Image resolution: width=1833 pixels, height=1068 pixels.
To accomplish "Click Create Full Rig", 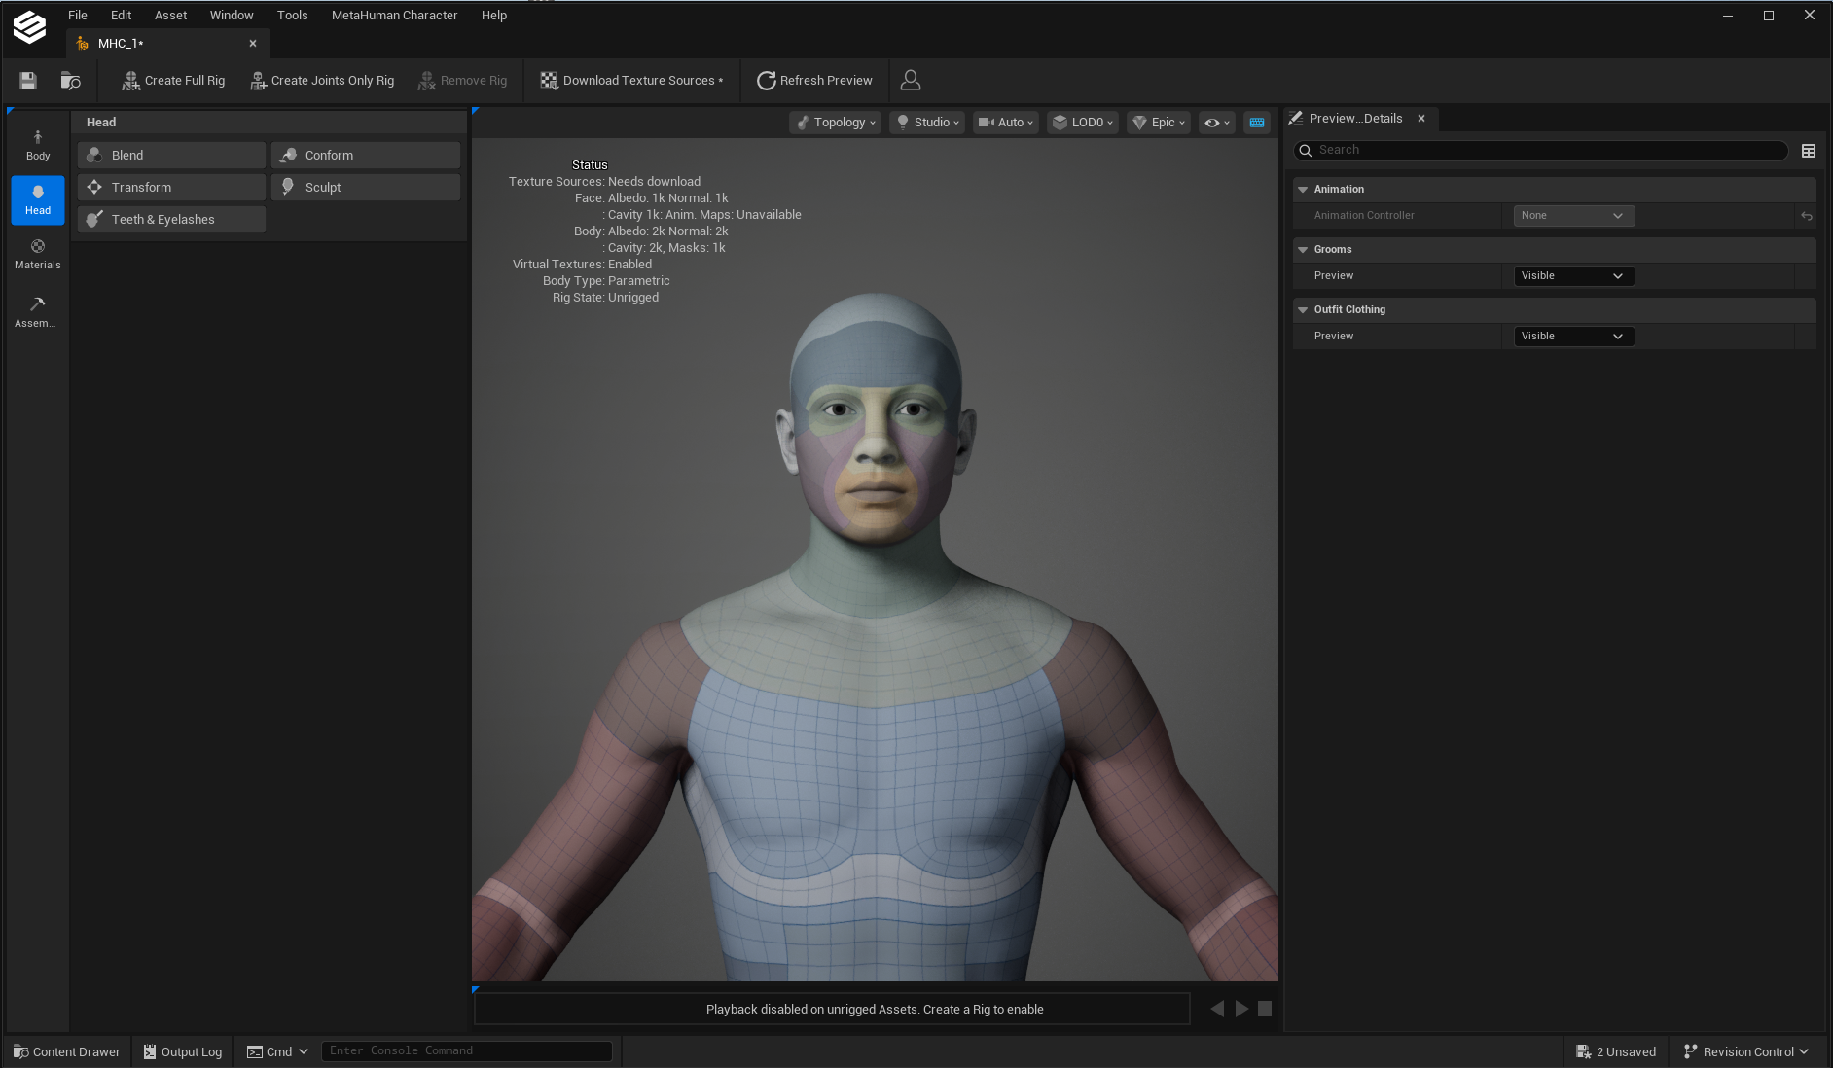I will (173, 81).
